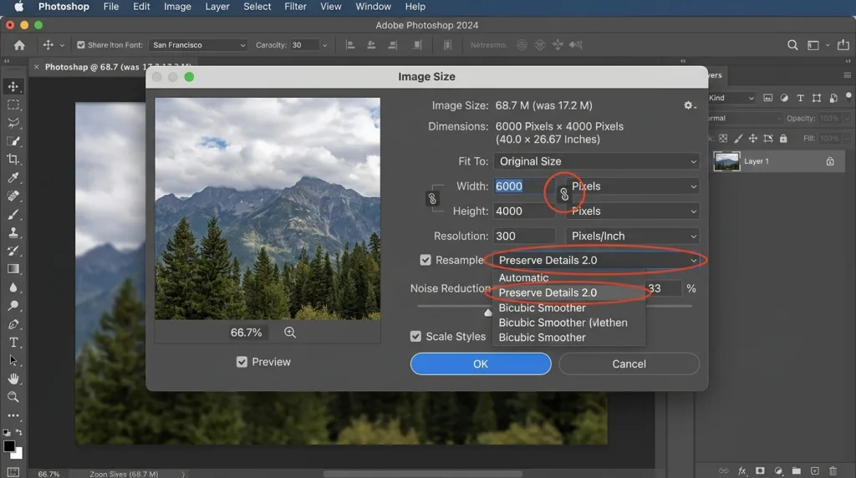Select the Type tool
Image resolution: width=856 pixels, height=478 pixels.
pyautogui.click(x=13, y=342)
